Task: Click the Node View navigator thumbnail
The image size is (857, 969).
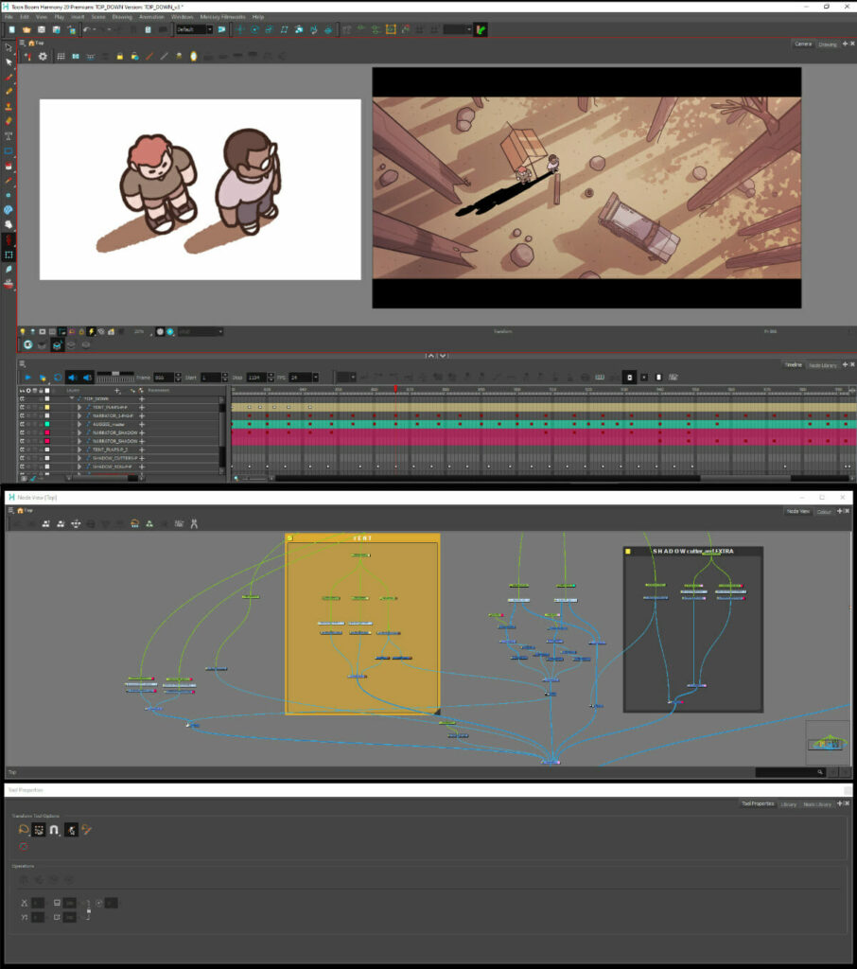Action: coord(828,744)
